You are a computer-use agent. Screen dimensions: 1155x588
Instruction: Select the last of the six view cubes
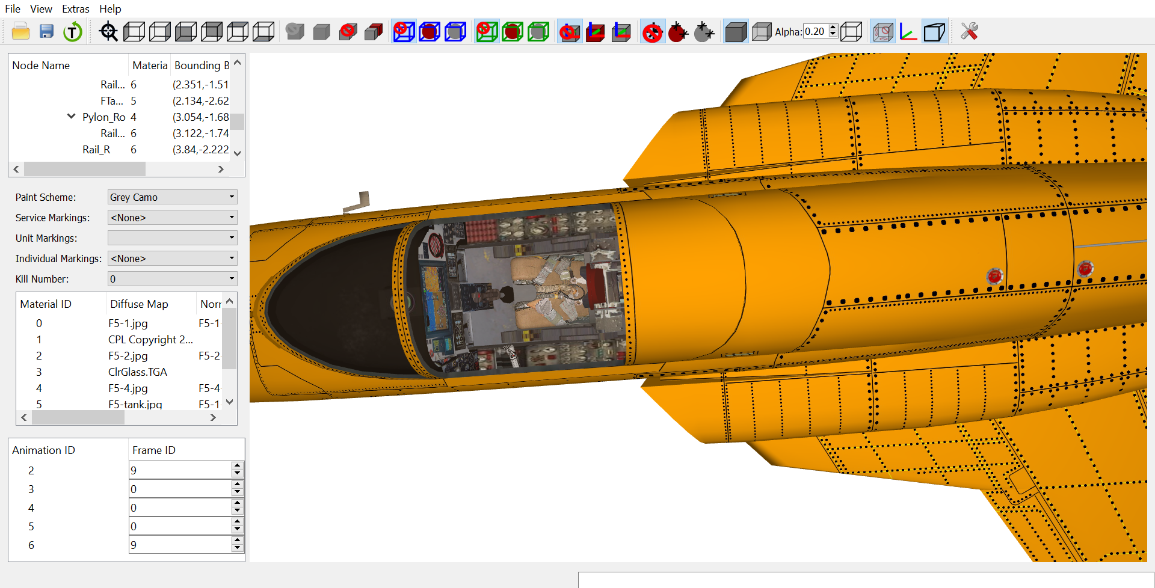click(x=263, y=31)
